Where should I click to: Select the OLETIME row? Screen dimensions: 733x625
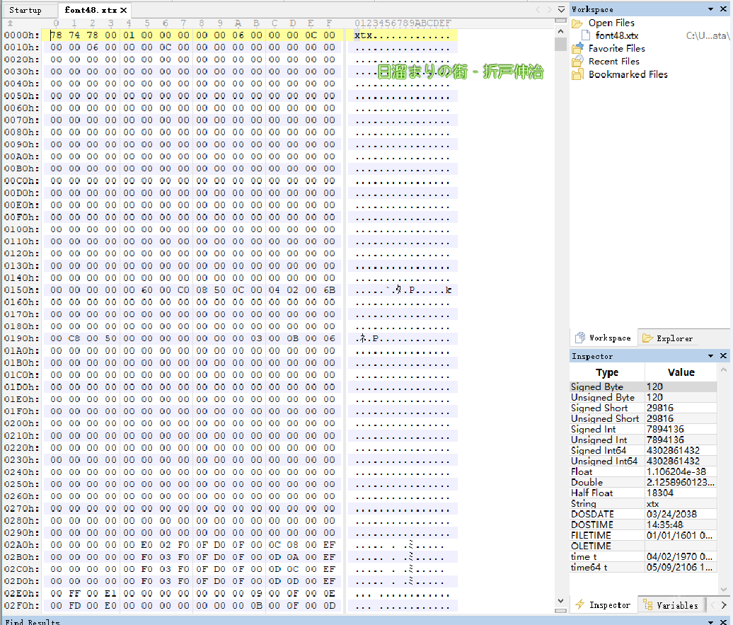pos(643,546)
